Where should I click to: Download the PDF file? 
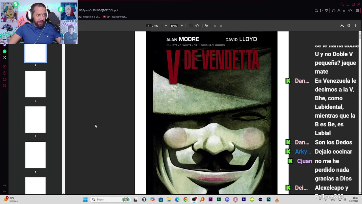pyautogui.click(x=342, y=25)
